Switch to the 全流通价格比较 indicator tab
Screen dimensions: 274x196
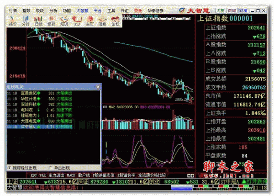[x=152, y=175]
